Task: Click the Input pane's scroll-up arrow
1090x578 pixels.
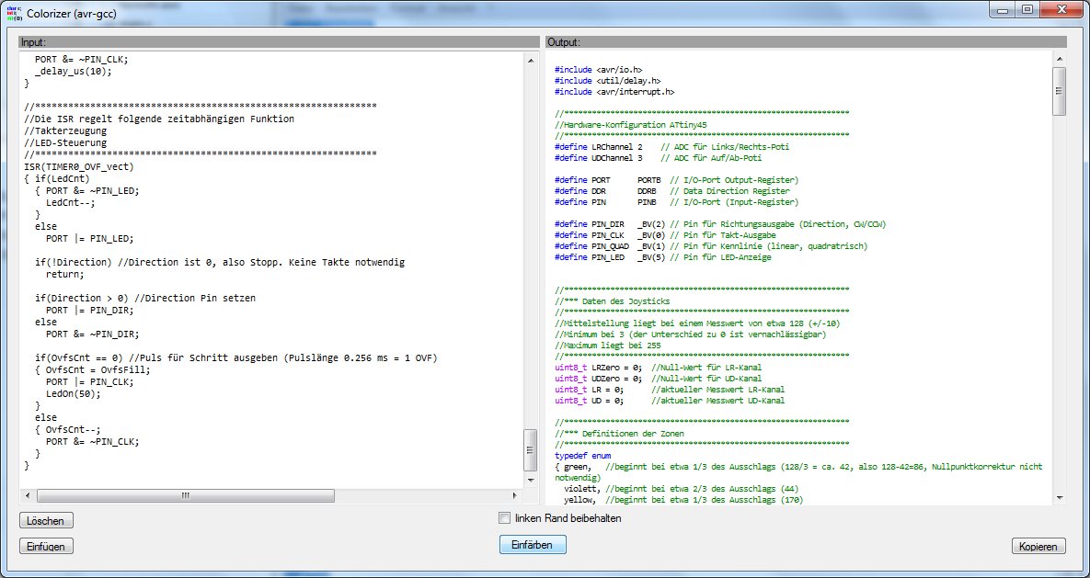Action: pyautogui.click(x=531, y=61)
